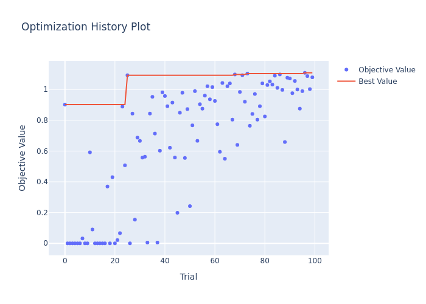This screenshot has width=426, height=304.
Task: Click the vertical Objective Value y-axis label
Action: (x=23, y=157)
